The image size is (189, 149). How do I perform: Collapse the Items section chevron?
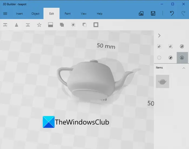184,68
